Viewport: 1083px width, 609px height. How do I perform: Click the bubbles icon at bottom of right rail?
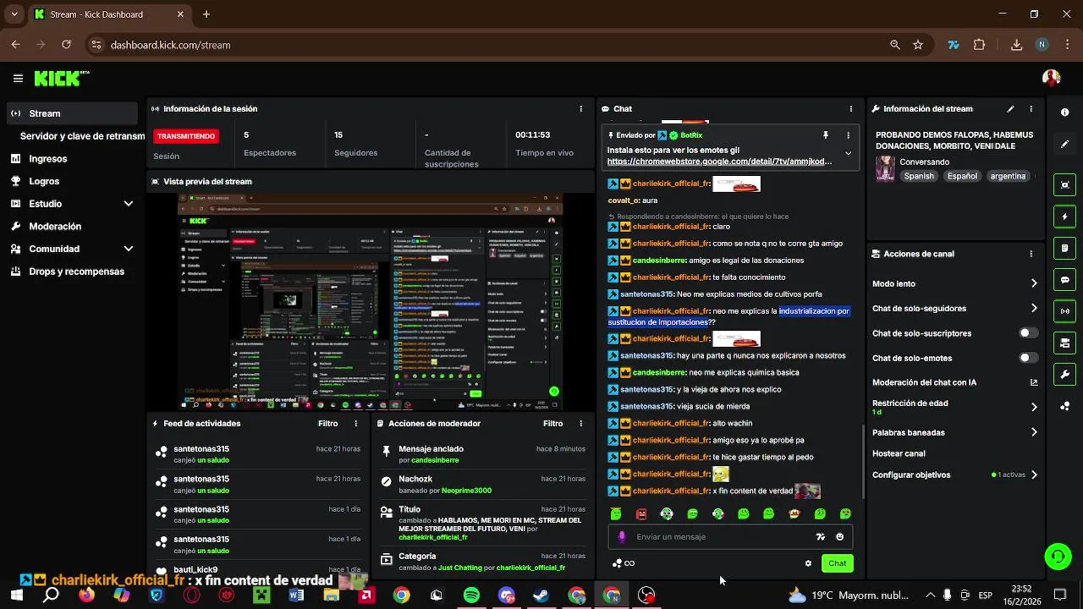[1064, 406]
